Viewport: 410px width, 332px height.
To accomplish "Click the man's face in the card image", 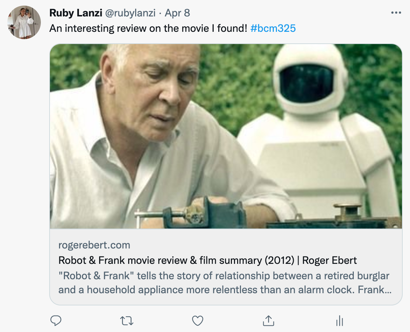I will pyautogui.click(x=157, y=91).
